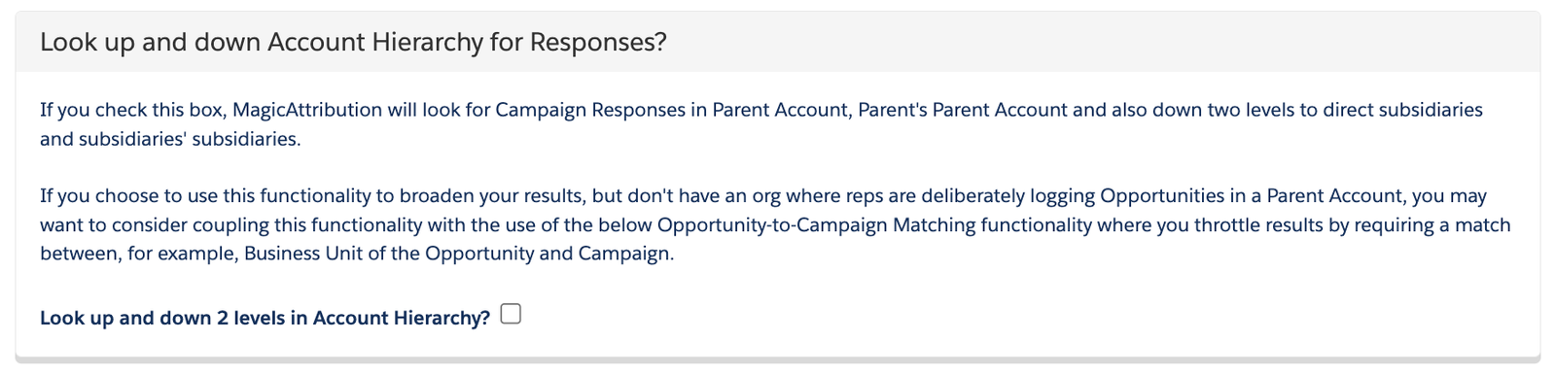
Task: Enable the Look up and down 2 levels checkbox
Action: [511, 314]
